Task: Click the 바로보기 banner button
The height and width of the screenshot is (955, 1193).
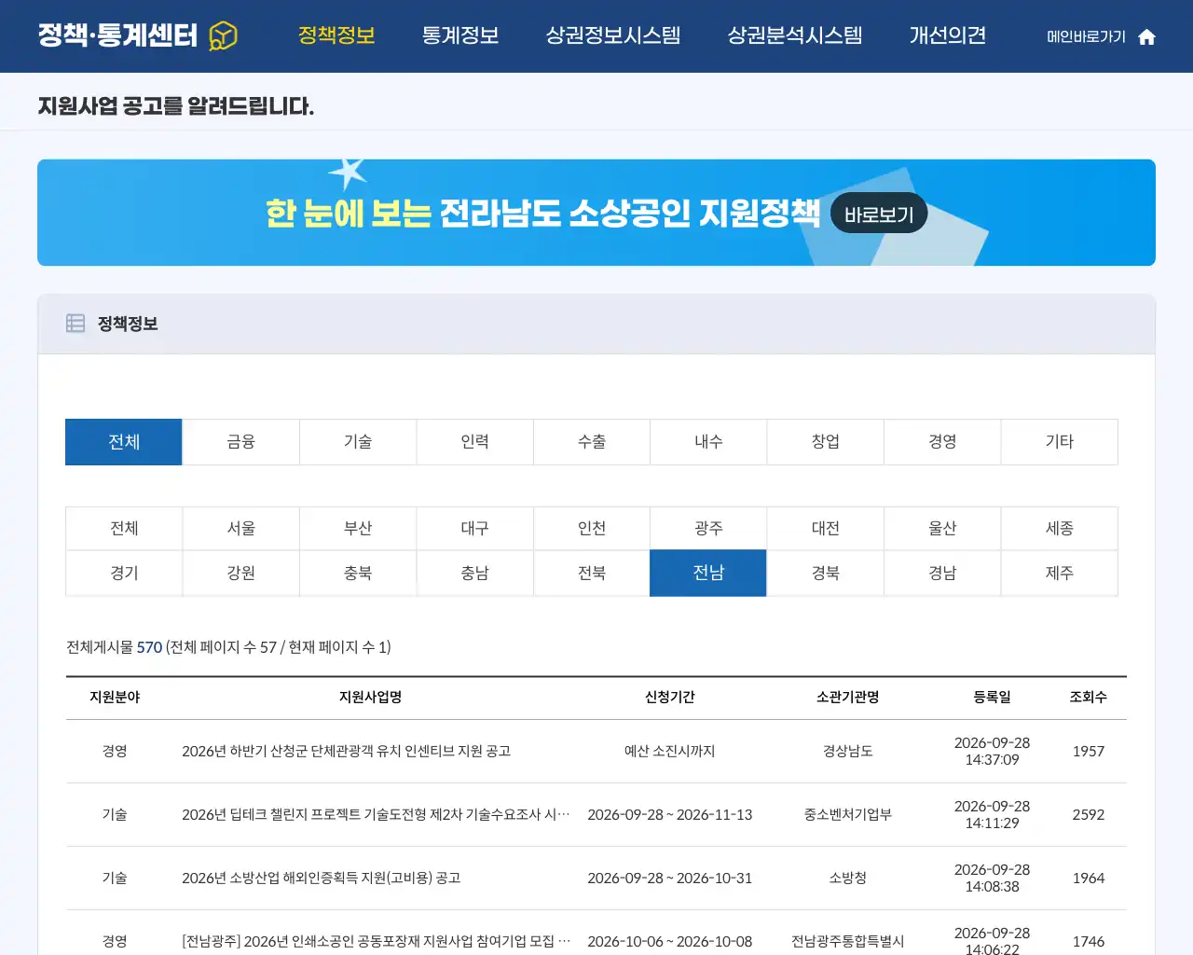Action: click(x=879, y=214)
